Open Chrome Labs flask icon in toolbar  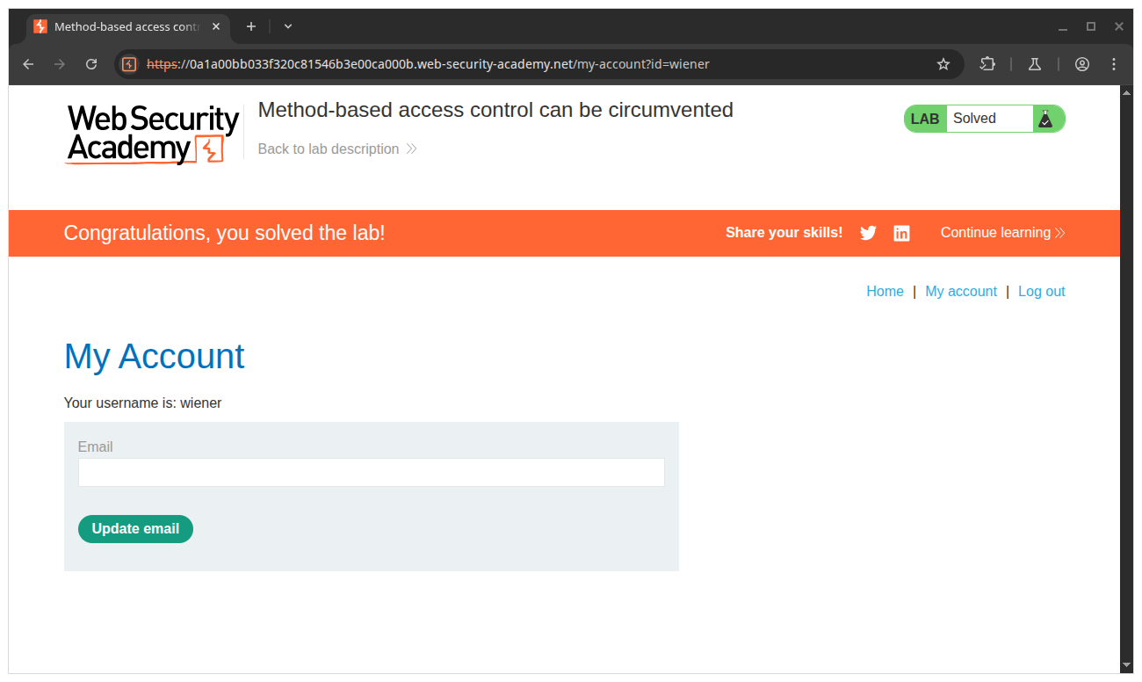click(1035, 64)
